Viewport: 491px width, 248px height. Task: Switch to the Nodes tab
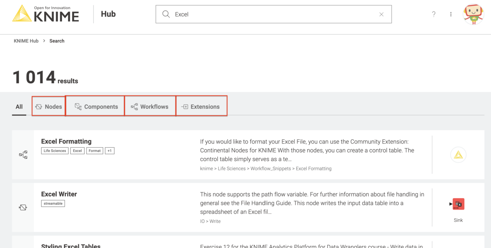pyautogui.click(x=48, y=107)
